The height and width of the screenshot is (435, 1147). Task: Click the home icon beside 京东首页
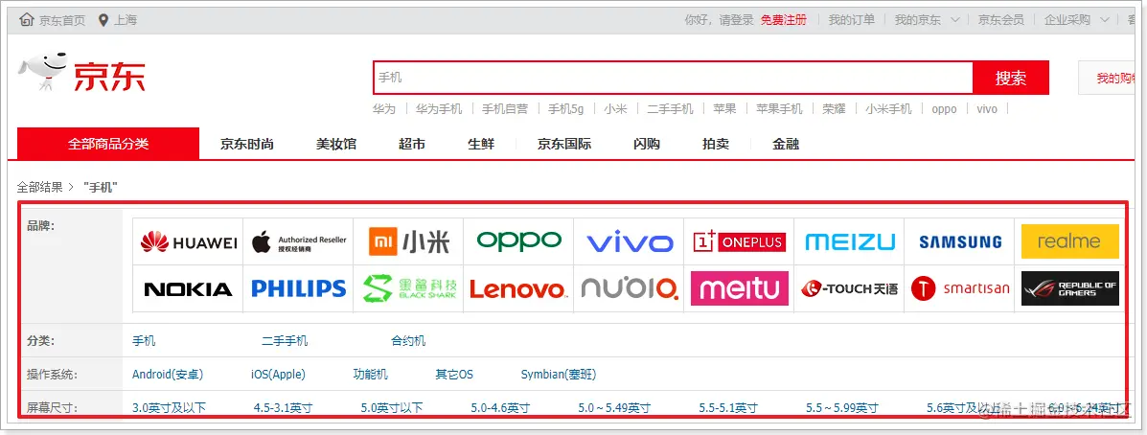(x=27, y=20)
